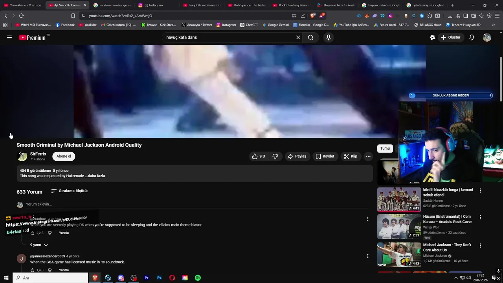Open ChatGPT bookmark
Viewport: 503px width, 283px height.
[249, 25]
